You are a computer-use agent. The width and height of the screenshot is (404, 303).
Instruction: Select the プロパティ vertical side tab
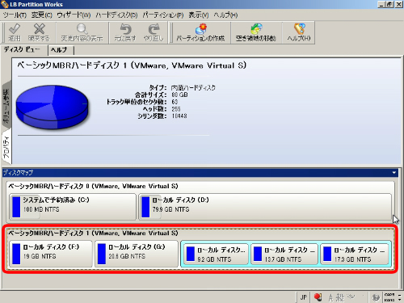pos(6,147)
